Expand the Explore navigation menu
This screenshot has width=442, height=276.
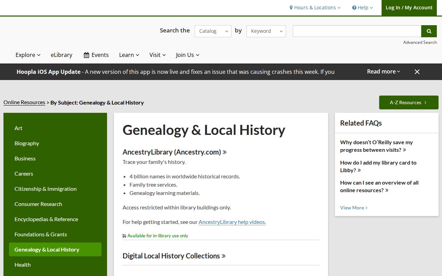tap(28, 55)
